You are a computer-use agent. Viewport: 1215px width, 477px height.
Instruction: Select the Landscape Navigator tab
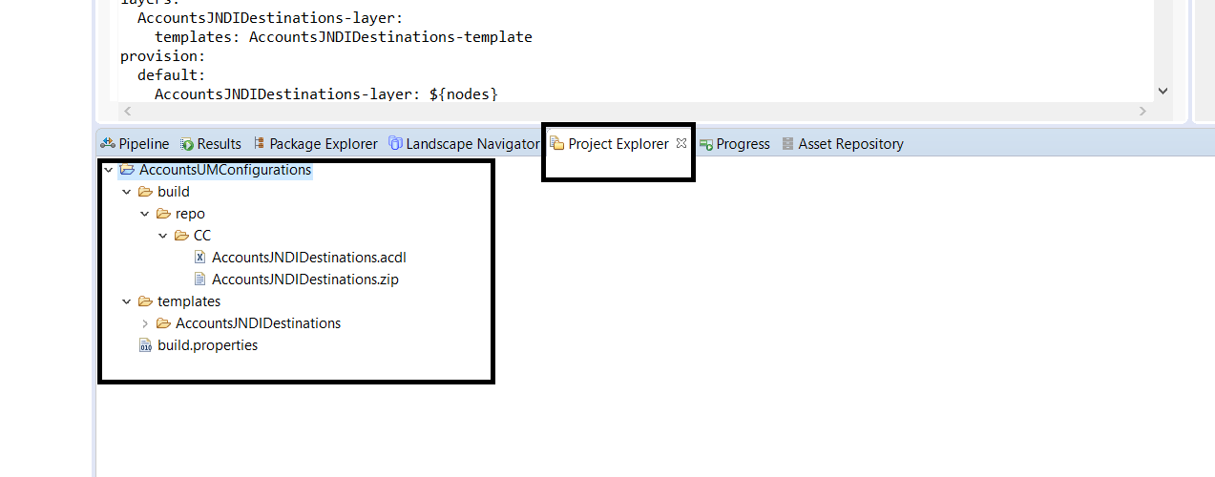pyautogui.click(x=464, y=144)
